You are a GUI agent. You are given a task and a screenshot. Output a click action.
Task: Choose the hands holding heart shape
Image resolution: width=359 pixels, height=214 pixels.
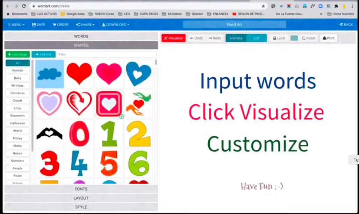tap(138, 104)
